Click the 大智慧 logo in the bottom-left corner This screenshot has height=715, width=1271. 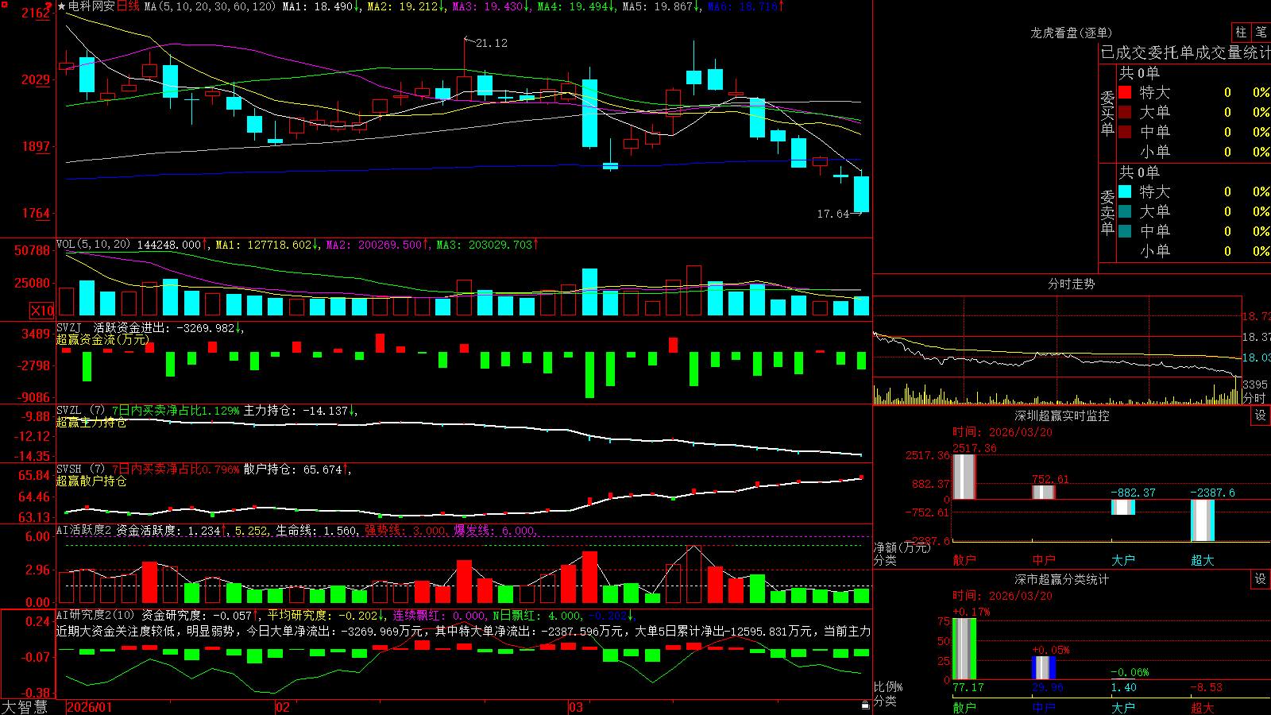[x=25, y=707]
